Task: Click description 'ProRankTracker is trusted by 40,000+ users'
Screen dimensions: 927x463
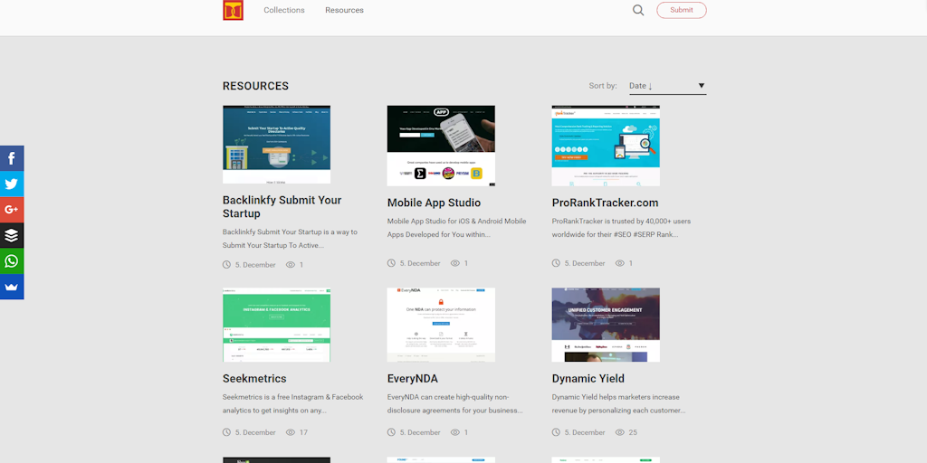Action: pyautogui.click(x=621, y=221)
